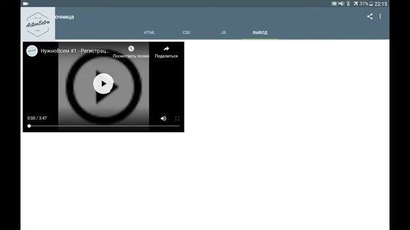The image size is (410, 230).
Task: Tap the video camera icon in status bar
Action: tap(26, 4)
